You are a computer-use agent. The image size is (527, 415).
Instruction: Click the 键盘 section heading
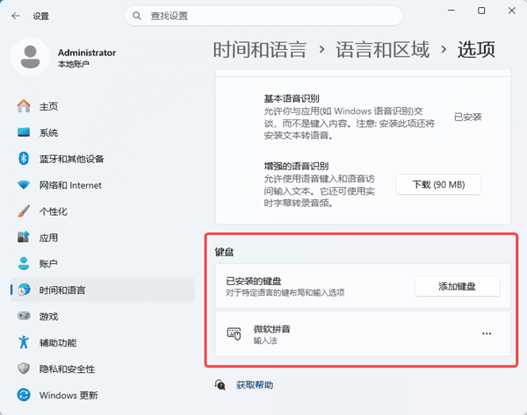(225, 252)
